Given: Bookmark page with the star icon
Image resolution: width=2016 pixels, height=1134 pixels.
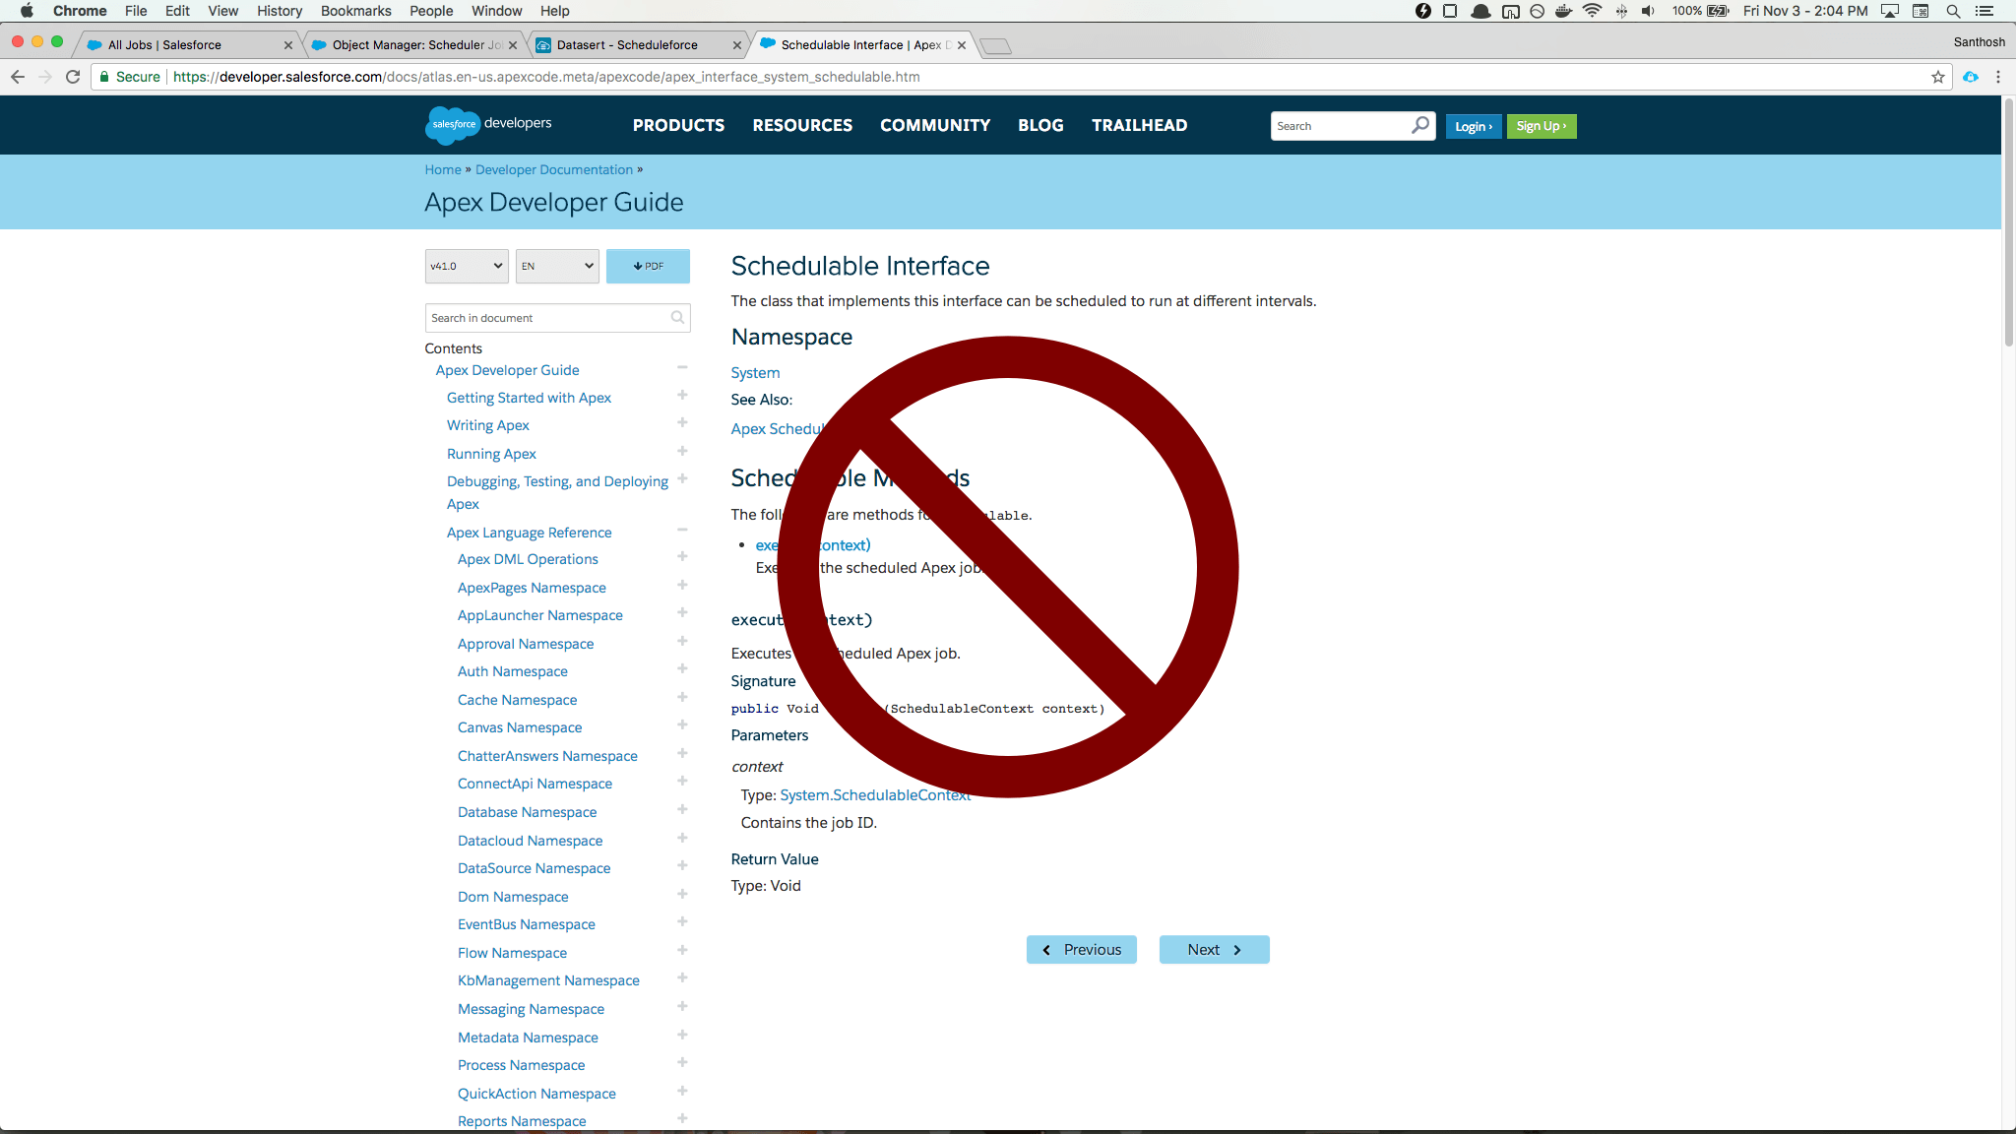Looking at the screenshot, I should click(x=1937, y=77).
